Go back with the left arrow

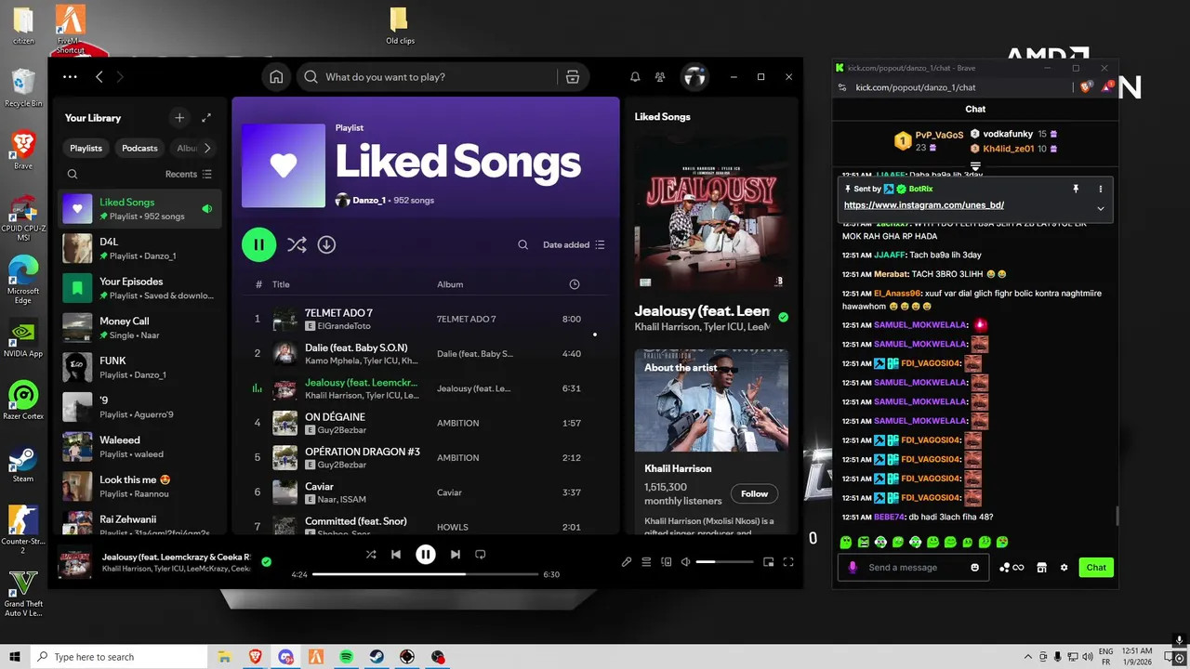(99, 77)
